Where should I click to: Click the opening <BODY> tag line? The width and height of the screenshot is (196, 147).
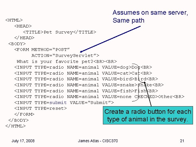pyautogui.click(x=17, y=44)
